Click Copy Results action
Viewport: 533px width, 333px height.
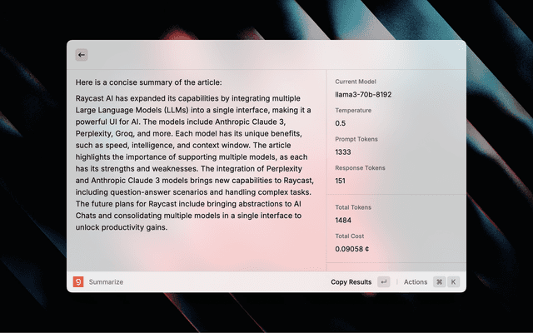[351, 282]
